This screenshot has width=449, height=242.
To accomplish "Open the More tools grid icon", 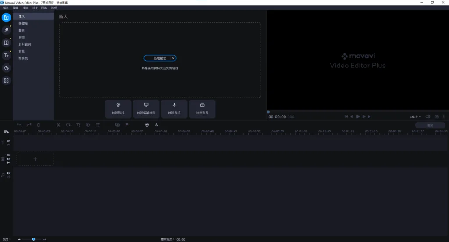I will click(x=6, y=80).
